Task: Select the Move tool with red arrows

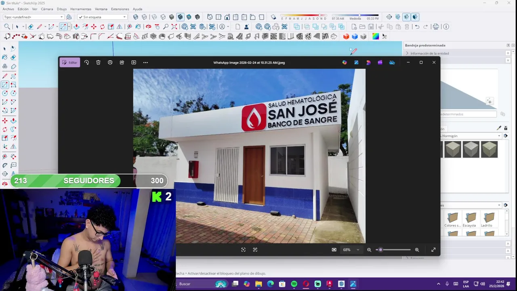Action: coord(93,27)
